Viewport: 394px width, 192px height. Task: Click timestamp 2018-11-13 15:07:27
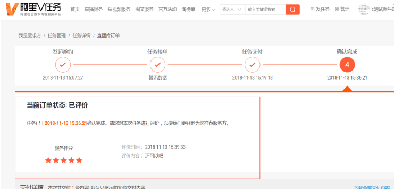(x=63, y=78)
